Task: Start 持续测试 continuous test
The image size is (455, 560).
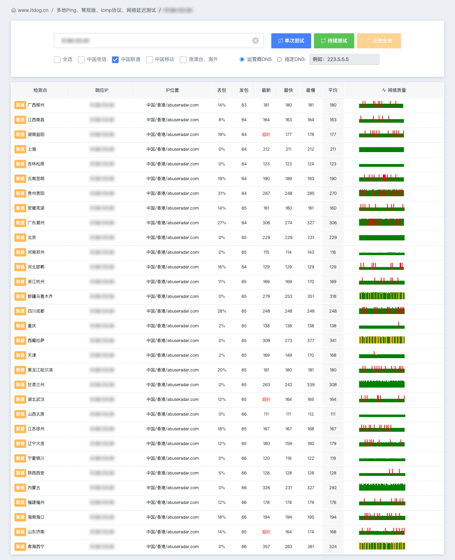Action: [x=334, y=41]
